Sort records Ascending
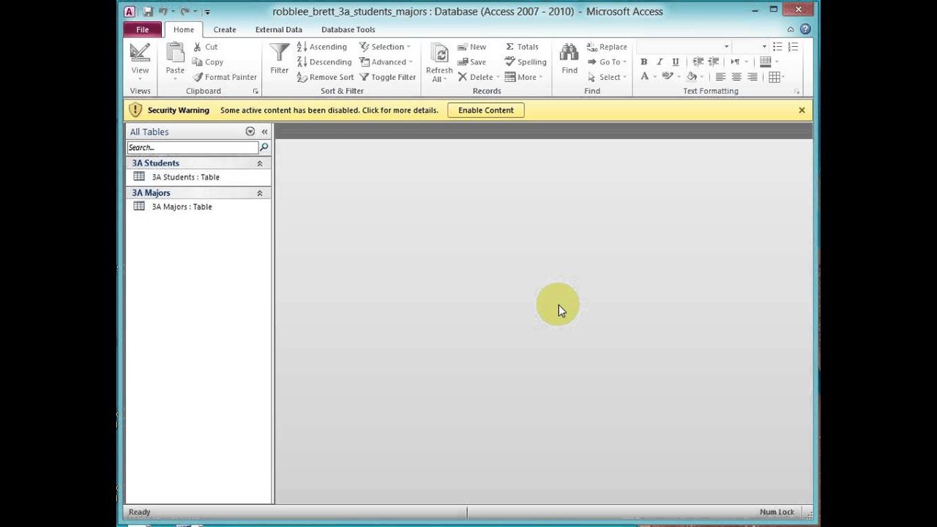937x527 pixels. tap(321, 47)
